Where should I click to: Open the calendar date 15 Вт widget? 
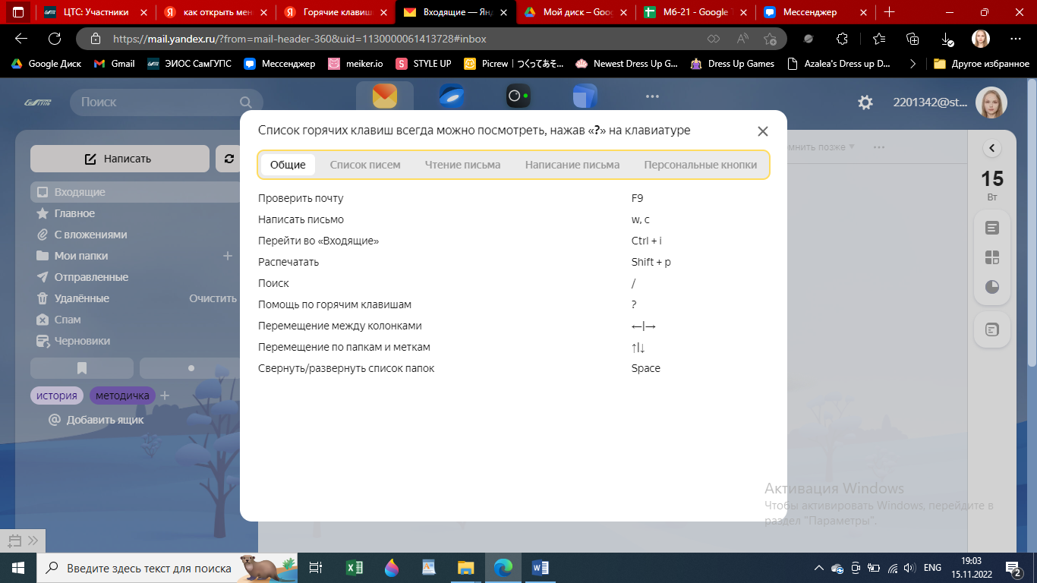tap(991, 184)
